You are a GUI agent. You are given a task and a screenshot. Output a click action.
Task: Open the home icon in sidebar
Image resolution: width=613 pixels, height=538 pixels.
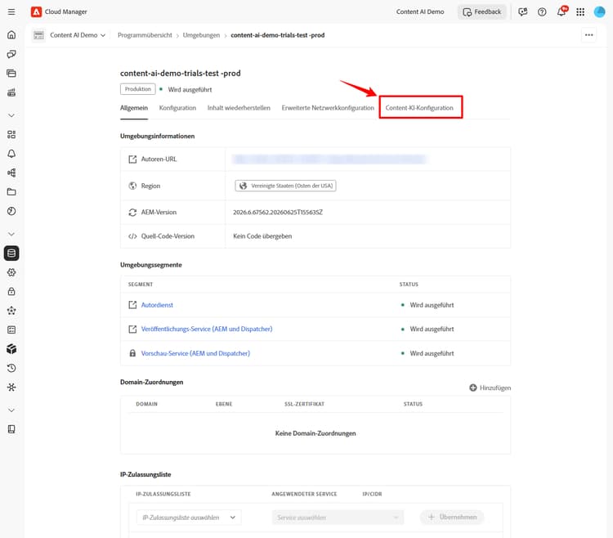(11, 35)
